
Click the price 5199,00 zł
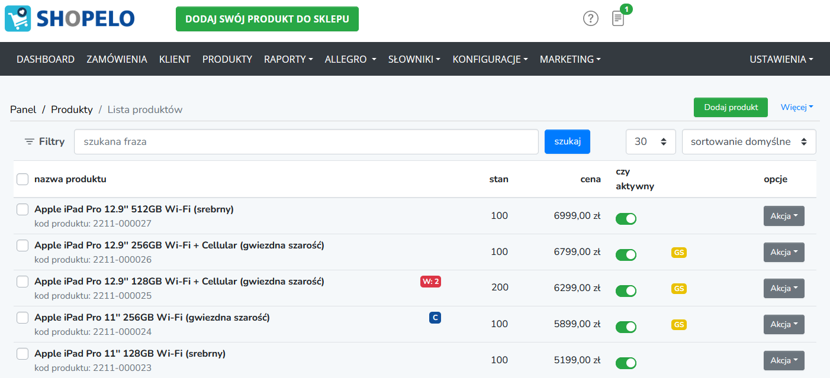pyautogui.click(x=577, y=360)
